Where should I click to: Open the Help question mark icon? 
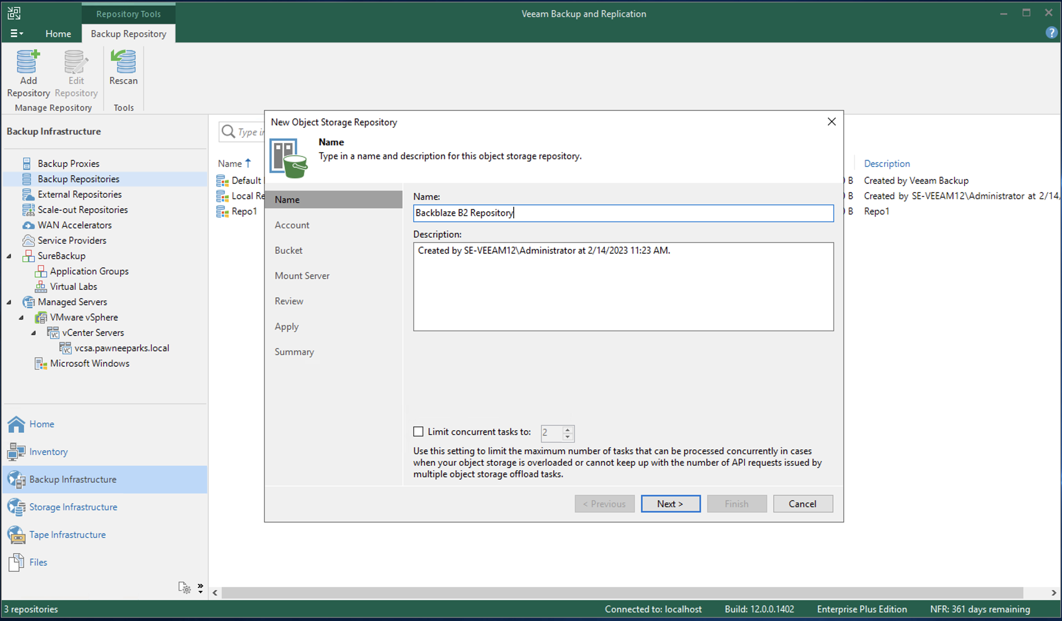pos(1051,33)
